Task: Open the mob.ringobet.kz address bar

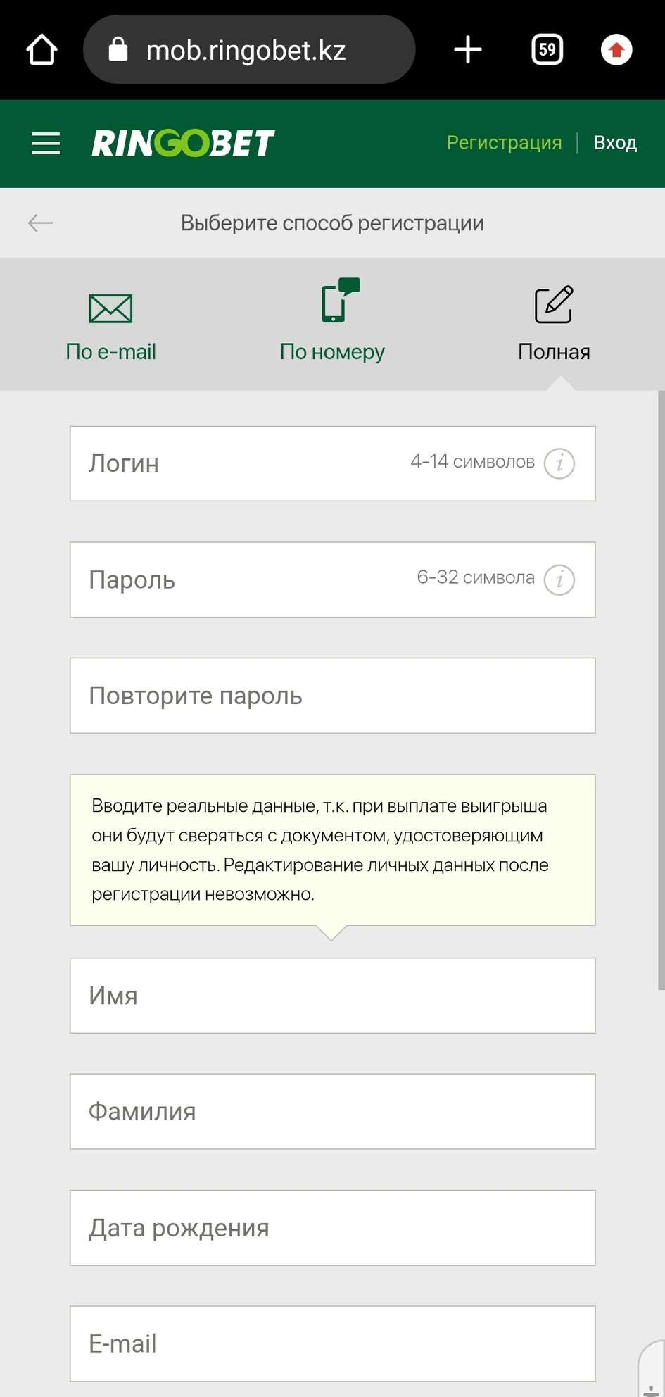Action: pyautogui.click(x=249, y=49)
